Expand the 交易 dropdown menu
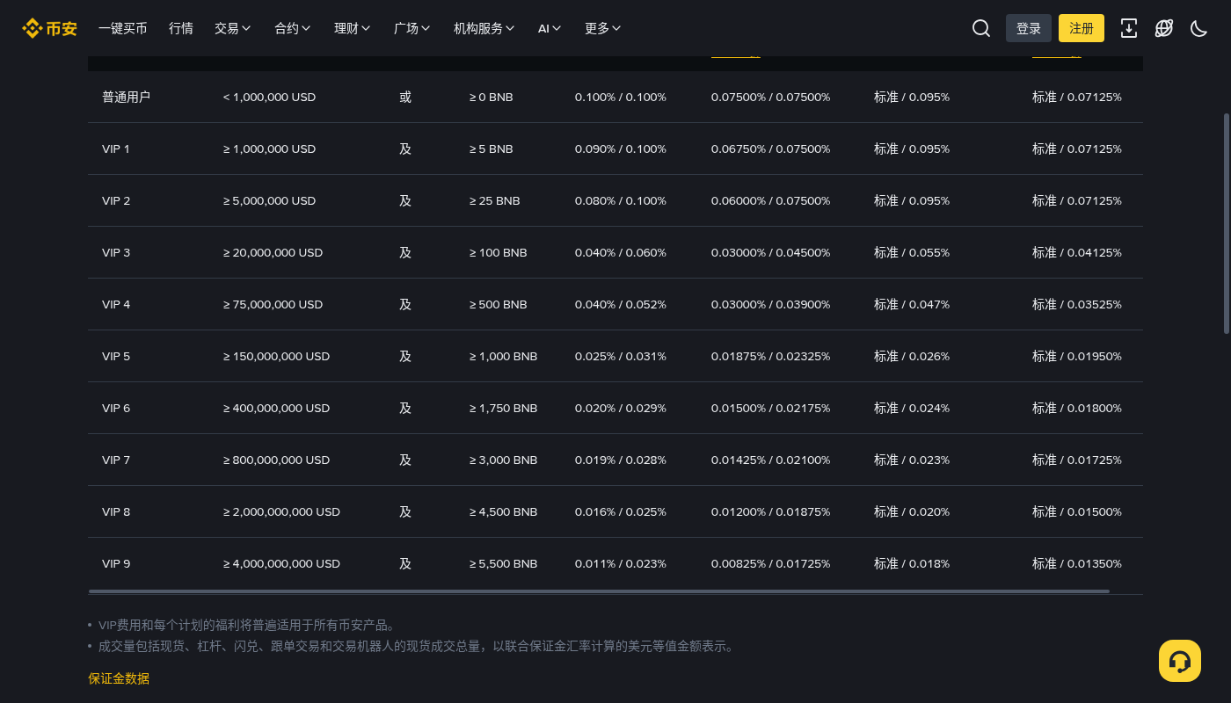 pyautogui.click(x=233, y=28)
